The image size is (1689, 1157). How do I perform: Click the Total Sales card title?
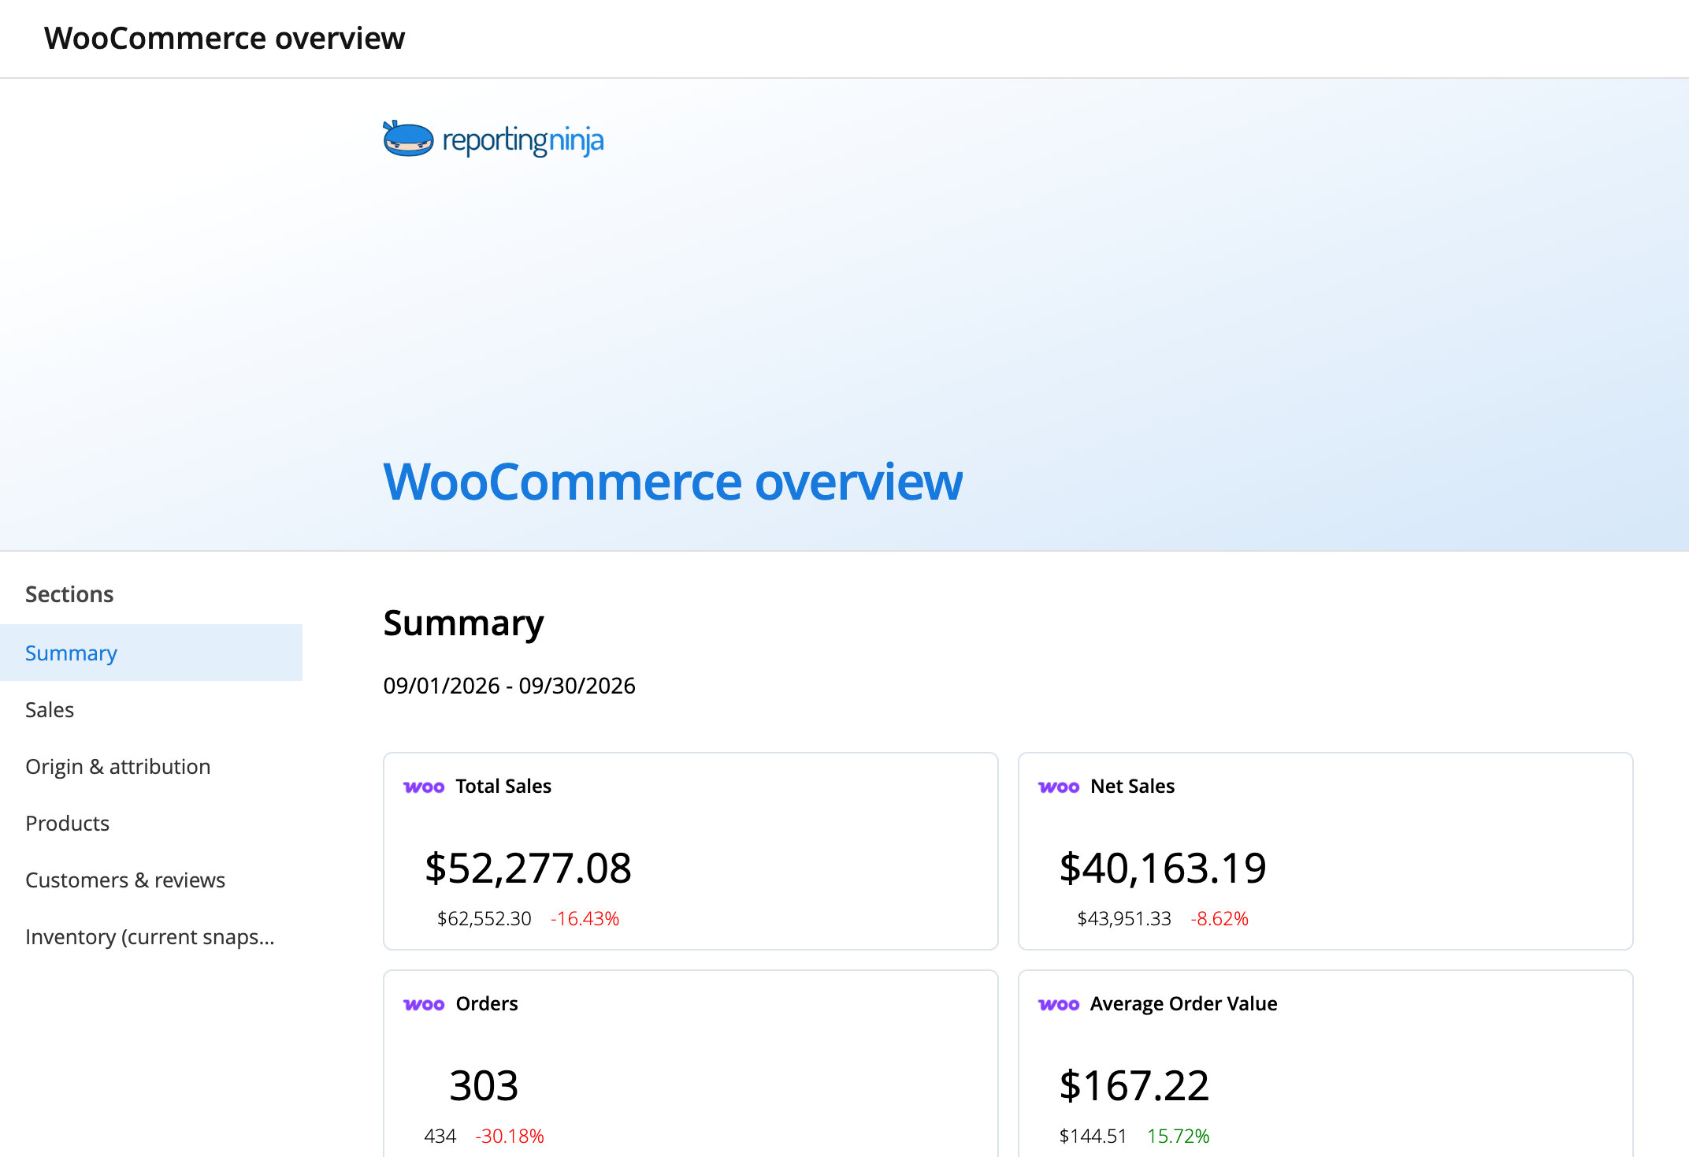[x=503, y=786]
